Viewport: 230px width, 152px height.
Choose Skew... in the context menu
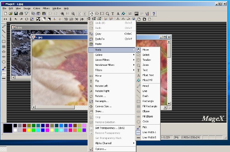[112, 111]
